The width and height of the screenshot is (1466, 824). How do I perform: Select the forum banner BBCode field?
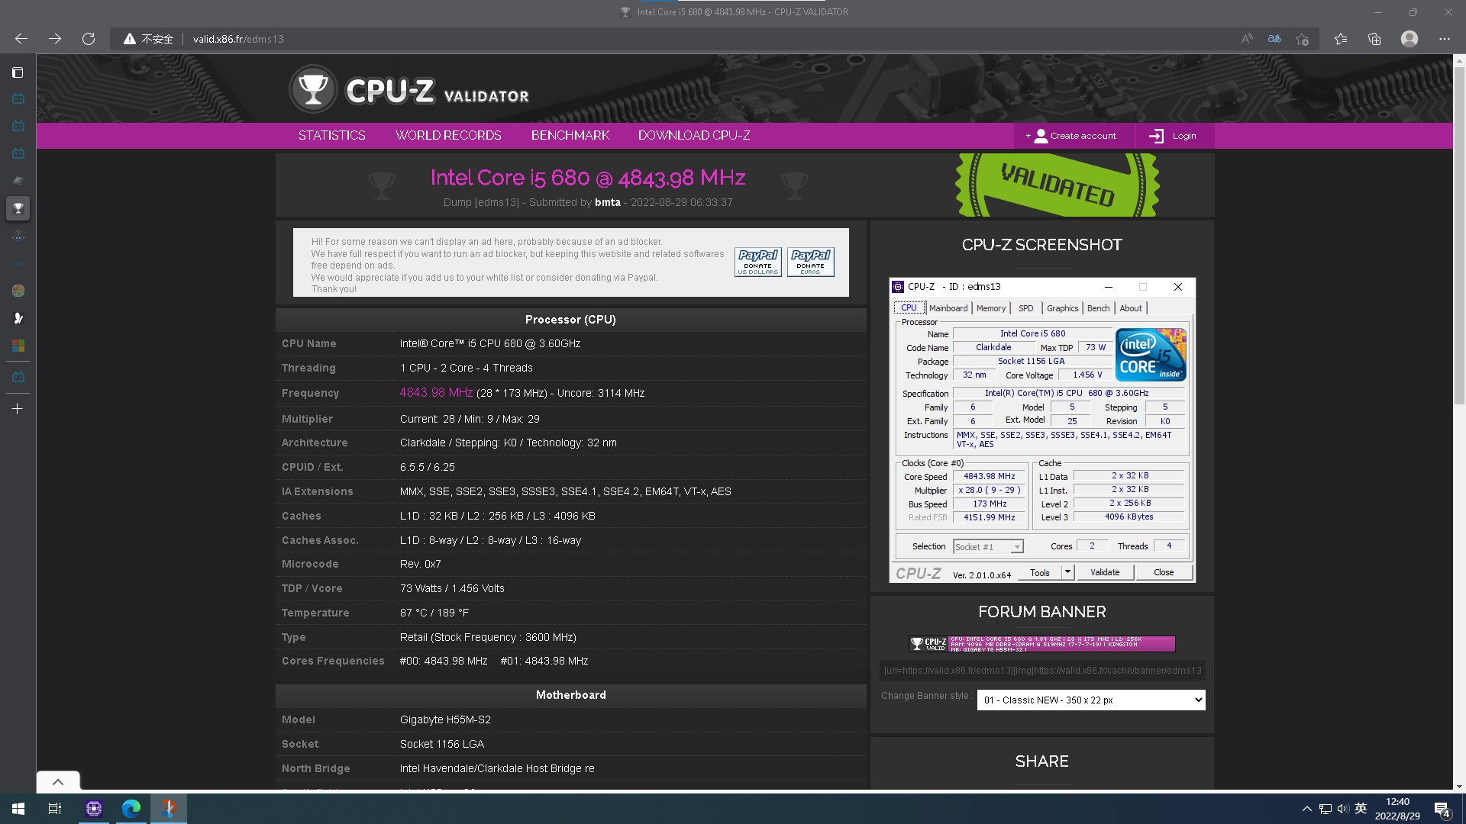1042,671
